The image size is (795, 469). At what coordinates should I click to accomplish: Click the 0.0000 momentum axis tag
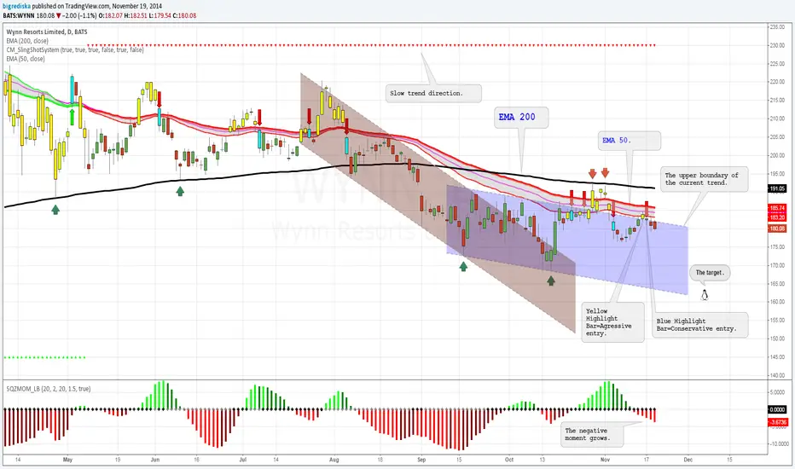[777, 409]
